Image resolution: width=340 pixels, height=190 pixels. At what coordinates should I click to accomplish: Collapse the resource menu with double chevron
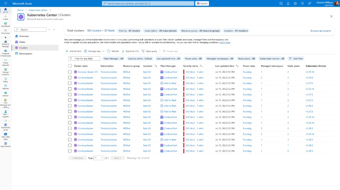pos(54,30)
